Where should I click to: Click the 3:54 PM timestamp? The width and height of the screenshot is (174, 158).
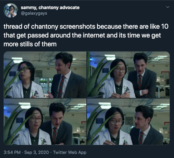(12, 152)
